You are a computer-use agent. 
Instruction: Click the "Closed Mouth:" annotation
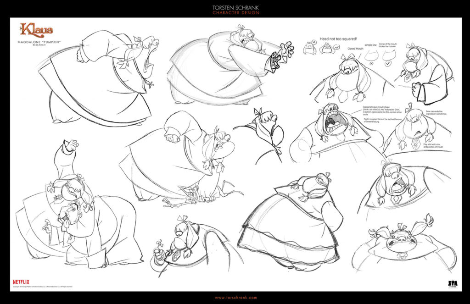click(356, 49)
